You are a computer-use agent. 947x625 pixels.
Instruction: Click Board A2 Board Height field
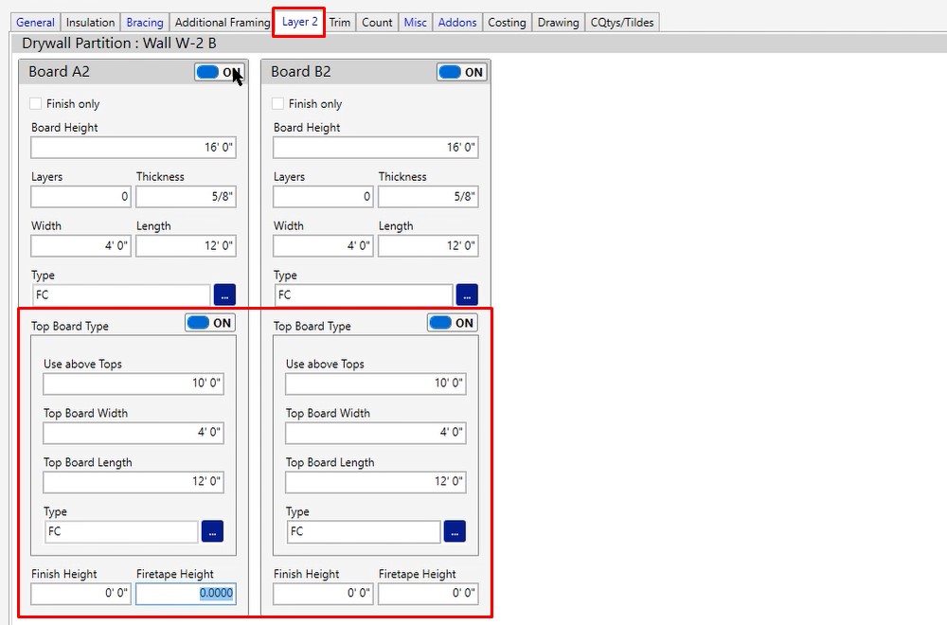(133, 147)
